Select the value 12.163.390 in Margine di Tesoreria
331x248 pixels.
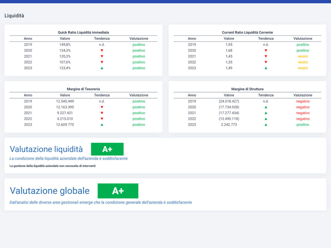pyautogui.click(x=65, y=107)
